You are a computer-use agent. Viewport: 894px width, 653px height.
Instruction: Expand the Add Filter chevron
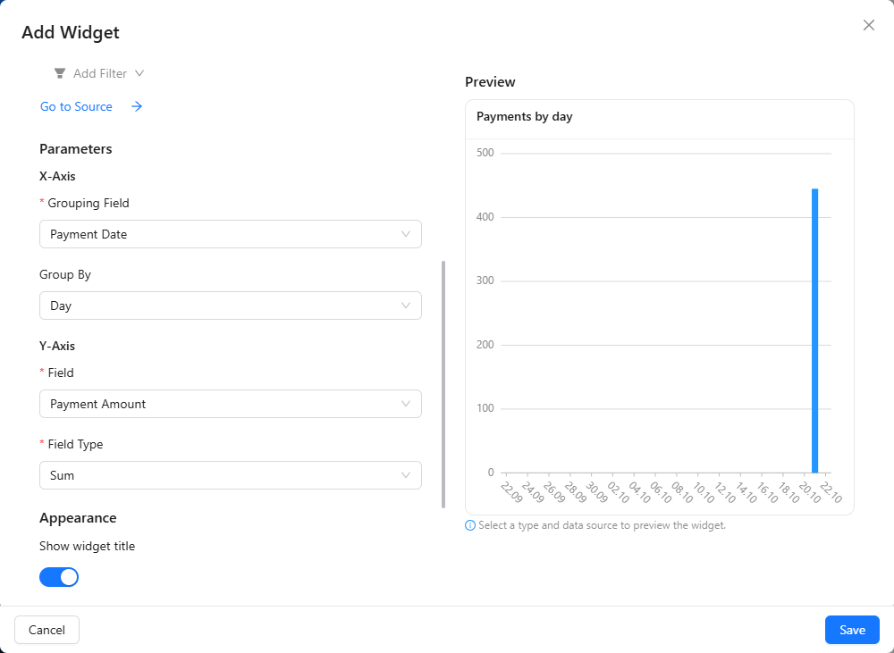[x=139, y=73]
